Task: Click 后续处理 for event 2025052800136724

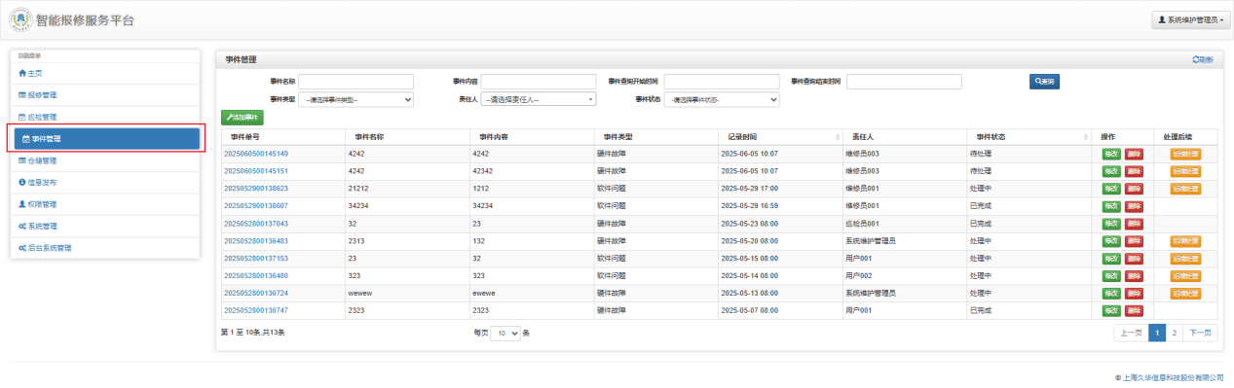Action: [1185, 293]
